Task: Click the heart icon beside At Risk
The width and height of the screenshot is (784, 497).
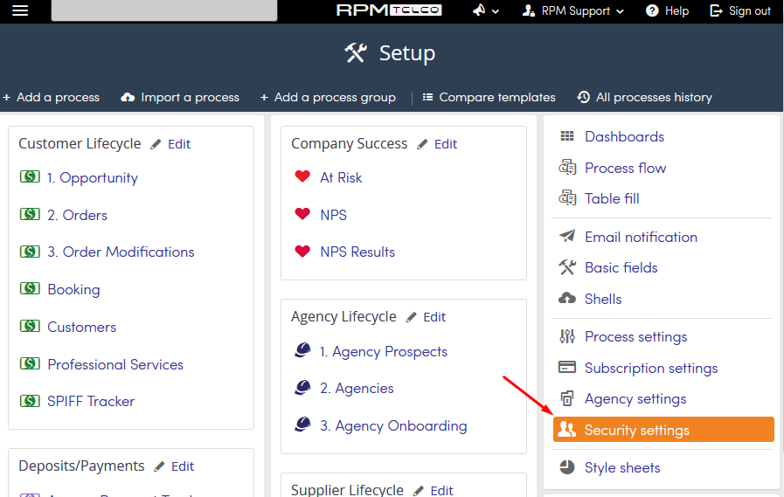Action: point(302,176)
